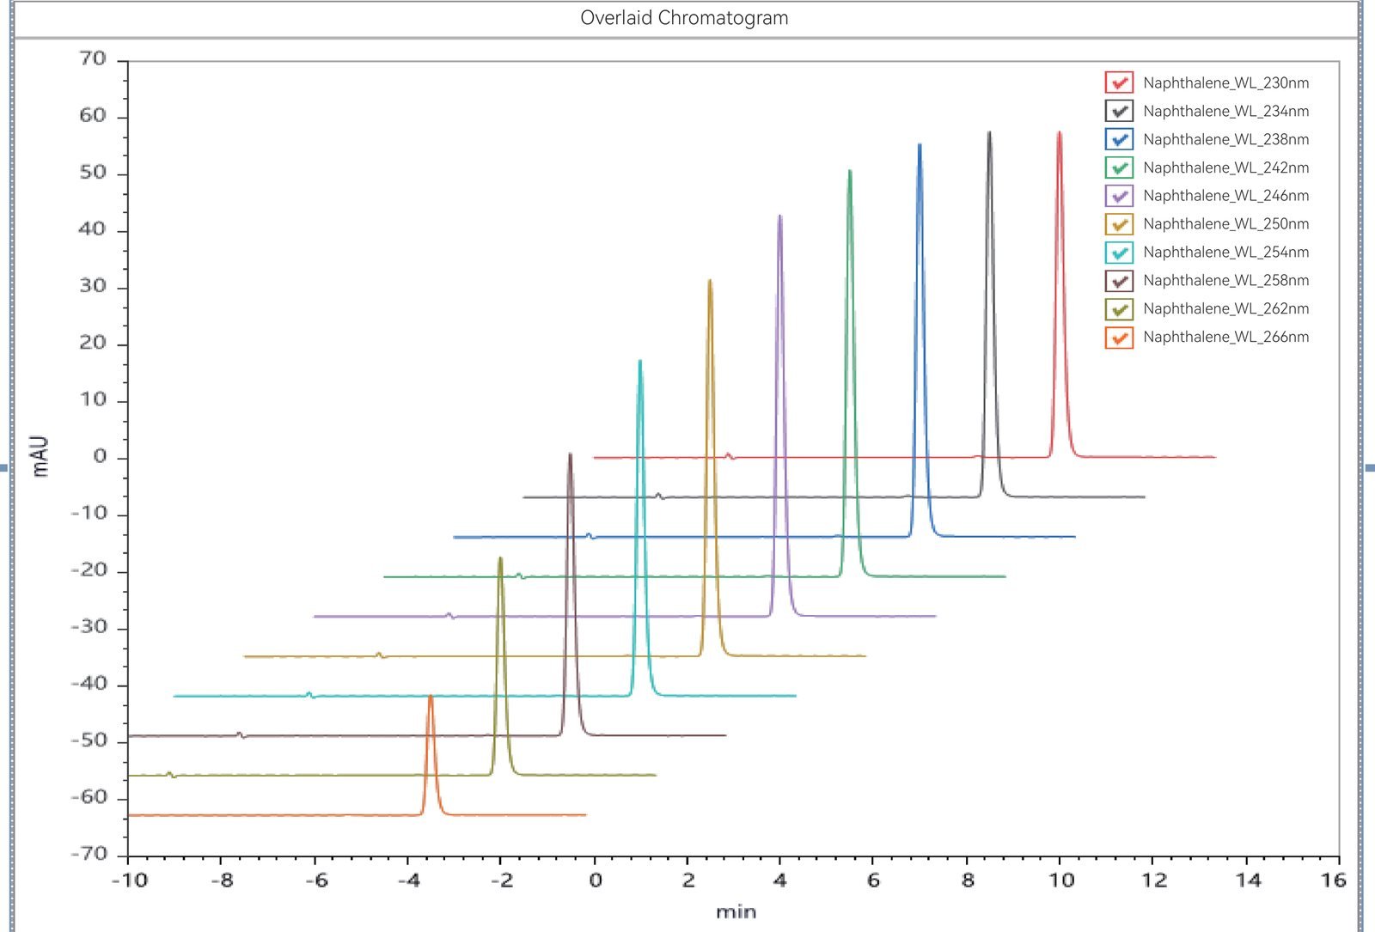Click the cyan 254nm peak apex
Image resolution: width=1375 pixels, height=932 pixels.
coord(640,361)
